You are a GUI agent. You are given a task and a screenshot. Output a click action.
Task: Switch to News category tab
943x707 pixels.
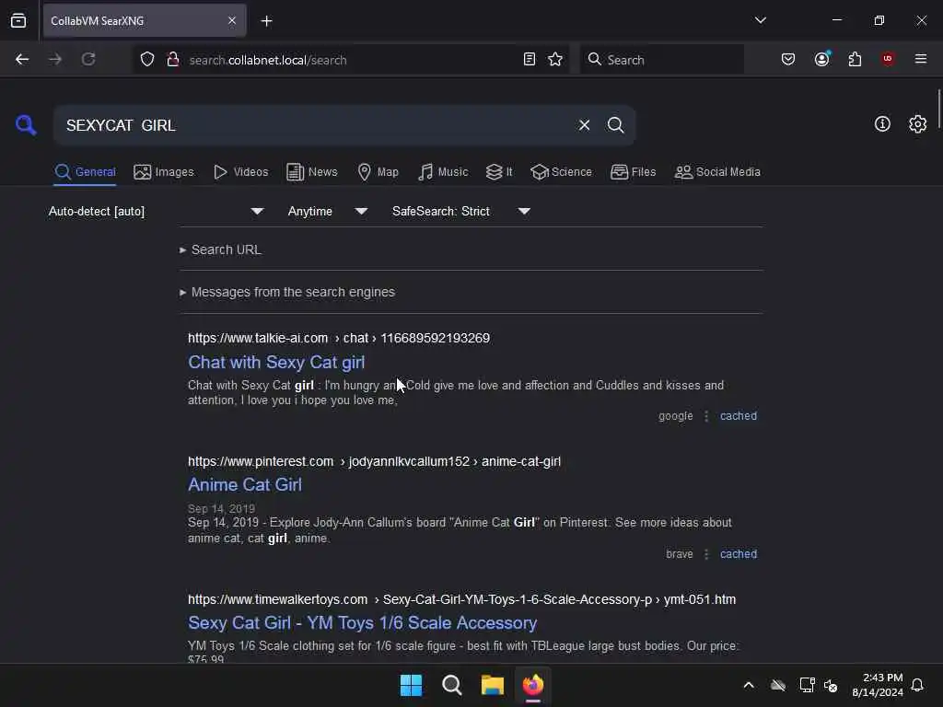coord(311,172)
